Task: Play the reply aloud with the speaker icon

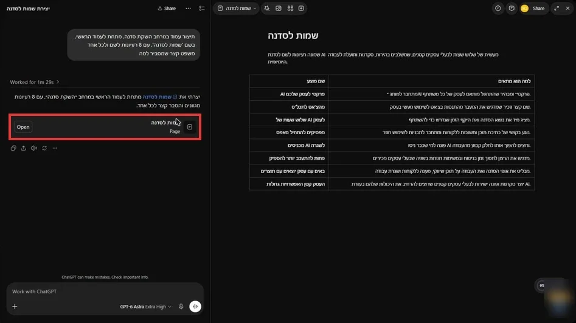Action: [34, 148]
